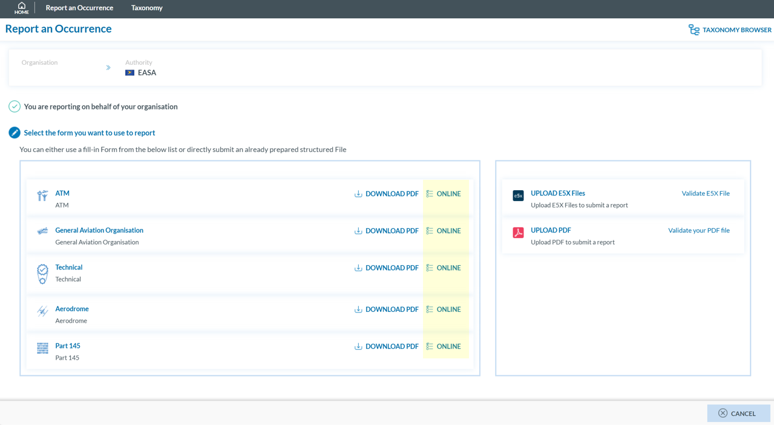Download PDF for the ATM form
Screen dimensions: 774x425
(386, 194)
